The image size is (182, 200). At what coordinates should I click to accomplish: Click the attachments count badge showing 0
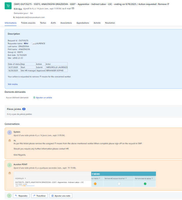tap(24, 109)
